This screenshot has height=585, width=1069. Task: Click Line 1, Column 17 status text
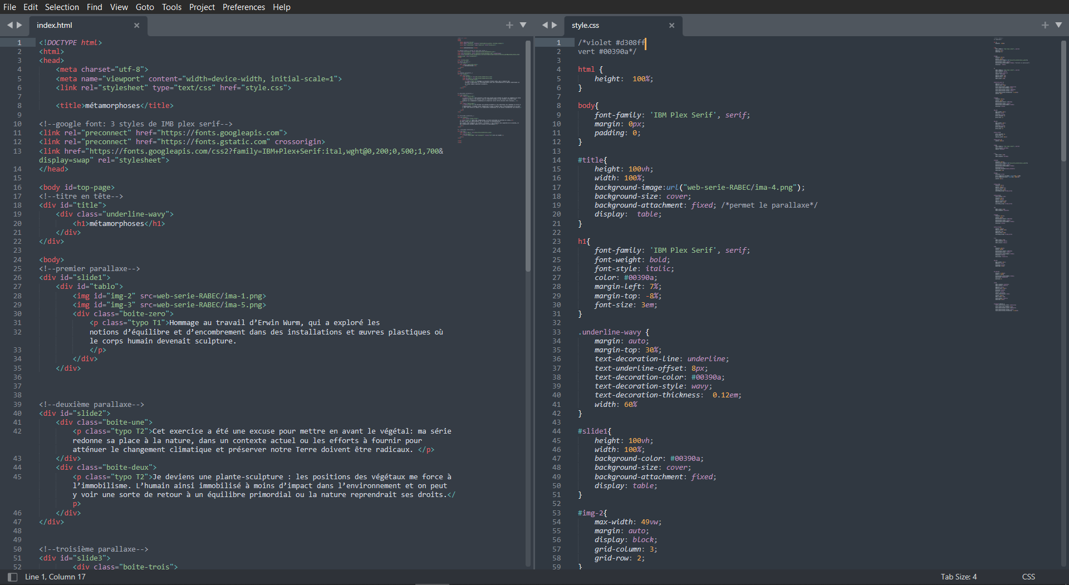click(x=55, y=577)
